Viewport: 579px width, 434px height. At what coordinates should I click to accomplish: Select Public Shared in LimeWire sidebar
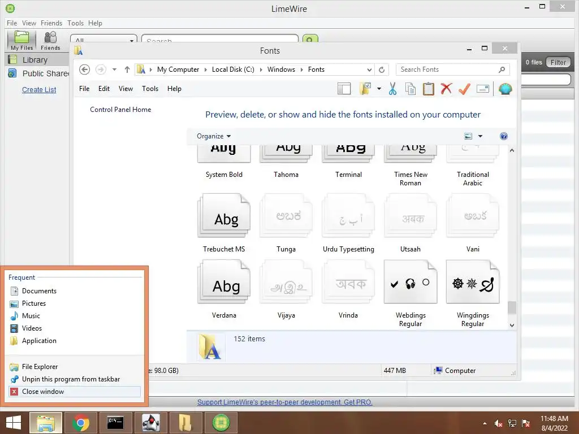point(38,73)
